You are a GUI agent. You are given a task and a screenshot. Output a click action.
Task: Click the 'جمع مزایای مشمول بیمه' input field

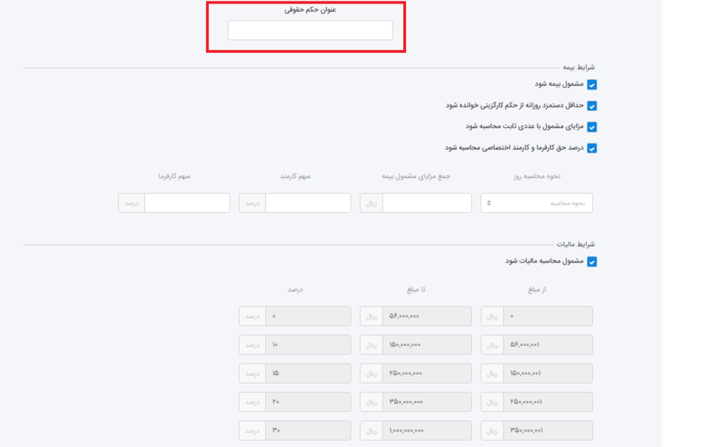click(427, 203)
